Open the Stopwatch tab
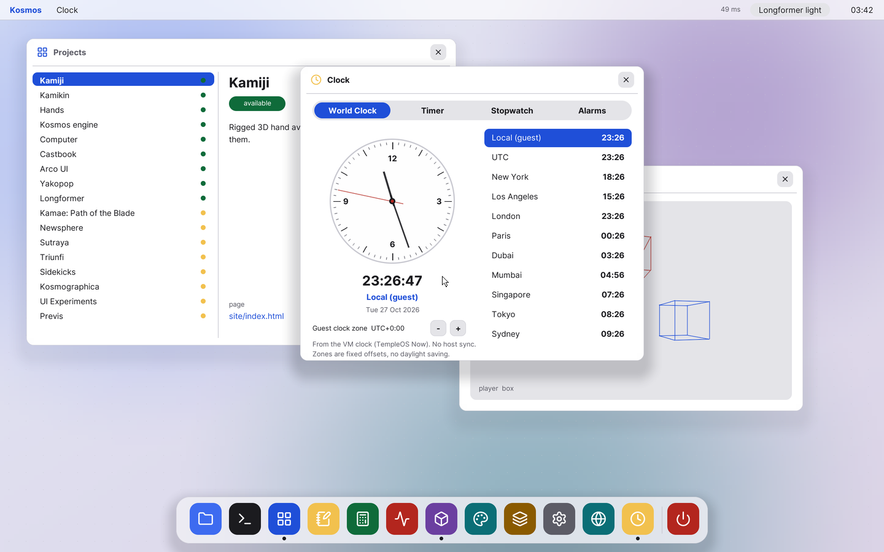This screenshot has width=884, height=552. (512, 110)
